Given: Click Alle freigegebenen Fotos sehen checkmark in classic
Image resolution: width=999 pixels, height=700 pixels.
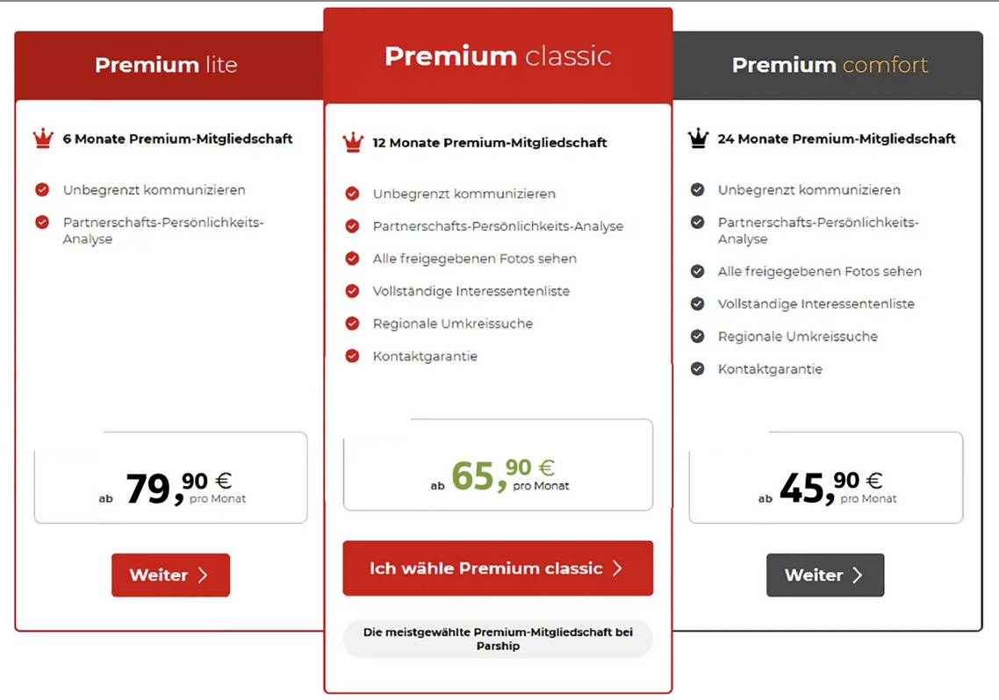Looking at the screenshot, I should (352, 259).
